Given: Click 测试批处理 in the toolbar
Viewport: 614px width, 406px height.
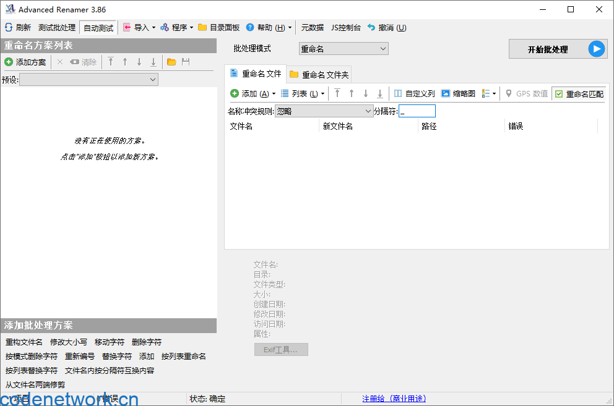Looking at the screenshot, I should pos(57,28).
